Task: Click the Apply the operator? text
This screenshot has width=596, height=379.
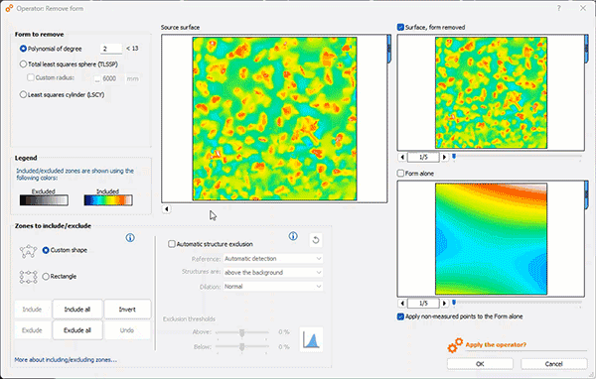Action: click(x=496, y=345)
